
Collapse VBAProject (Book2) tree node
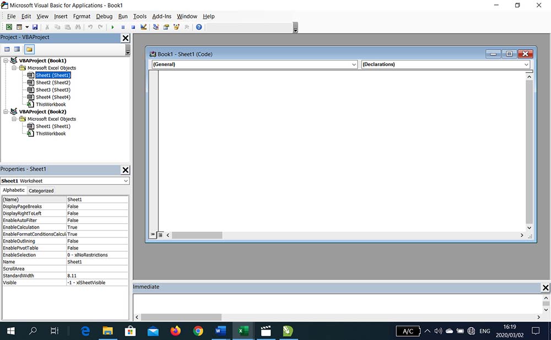[x=6, y=111]
